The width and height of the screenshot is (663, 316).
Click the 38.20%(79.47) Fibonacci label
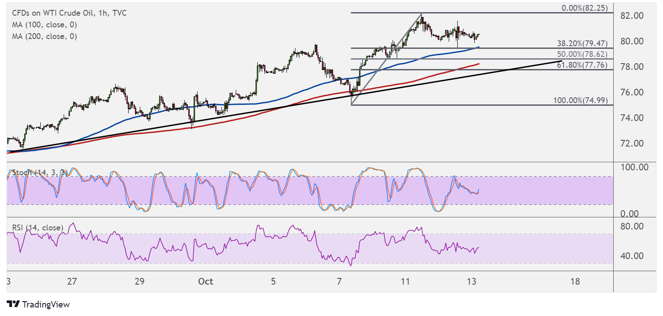click(x=582, y=43)
